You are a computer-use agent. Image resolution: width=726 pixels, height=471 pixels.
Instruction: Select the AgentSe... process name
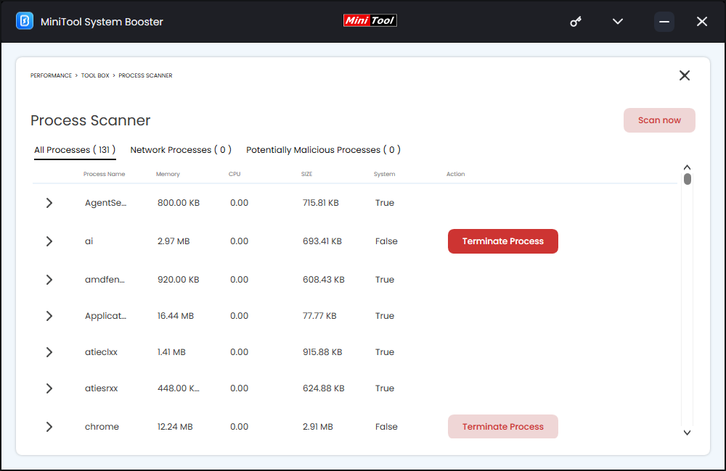click(x=105, y=203)
